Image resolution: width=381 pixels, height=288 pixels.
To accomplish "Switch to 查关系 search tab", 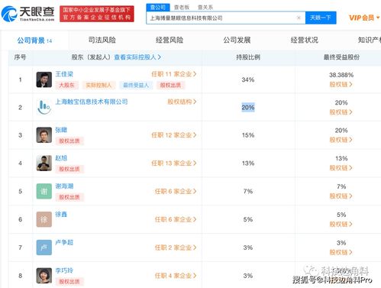I will click(x=205, y=8).
